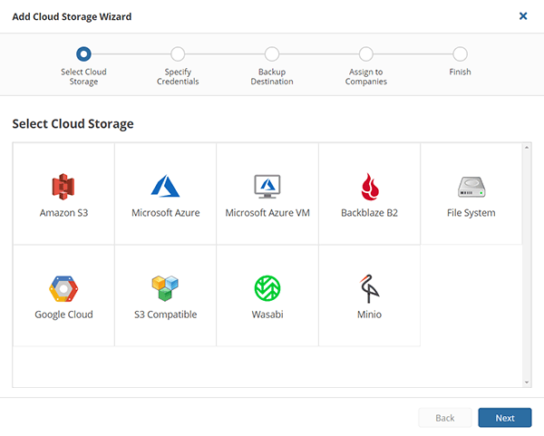Select the Google Cloud hexagon icon
Viewport: 544px width, 436px height.
(x=63, y=288)
